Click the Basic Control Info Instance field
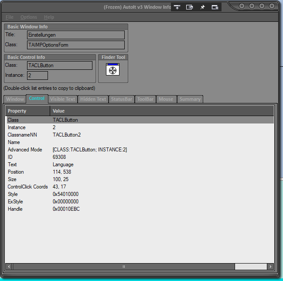The height and width of the screenshot is (281, 283). [x=37, y=75]
